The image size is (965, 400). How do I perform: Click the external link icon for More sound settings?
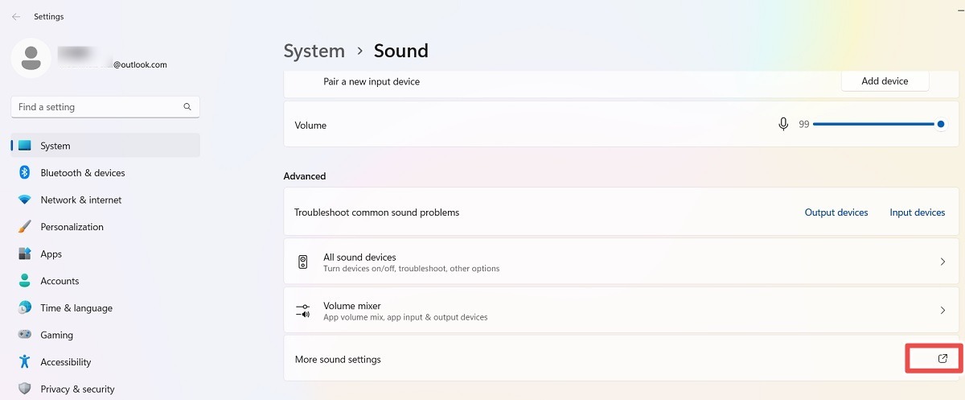(x=942, y=359)
